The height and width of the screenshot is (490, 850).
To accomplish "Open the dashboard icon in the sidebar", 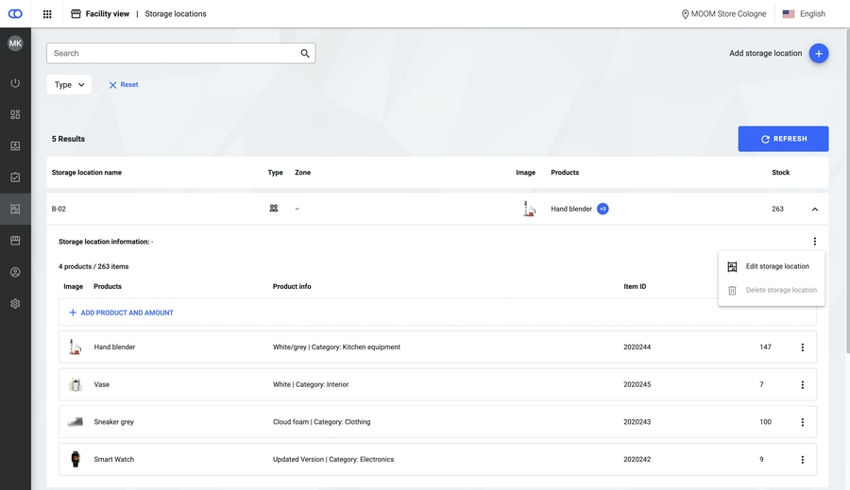I will click(15, 114).
